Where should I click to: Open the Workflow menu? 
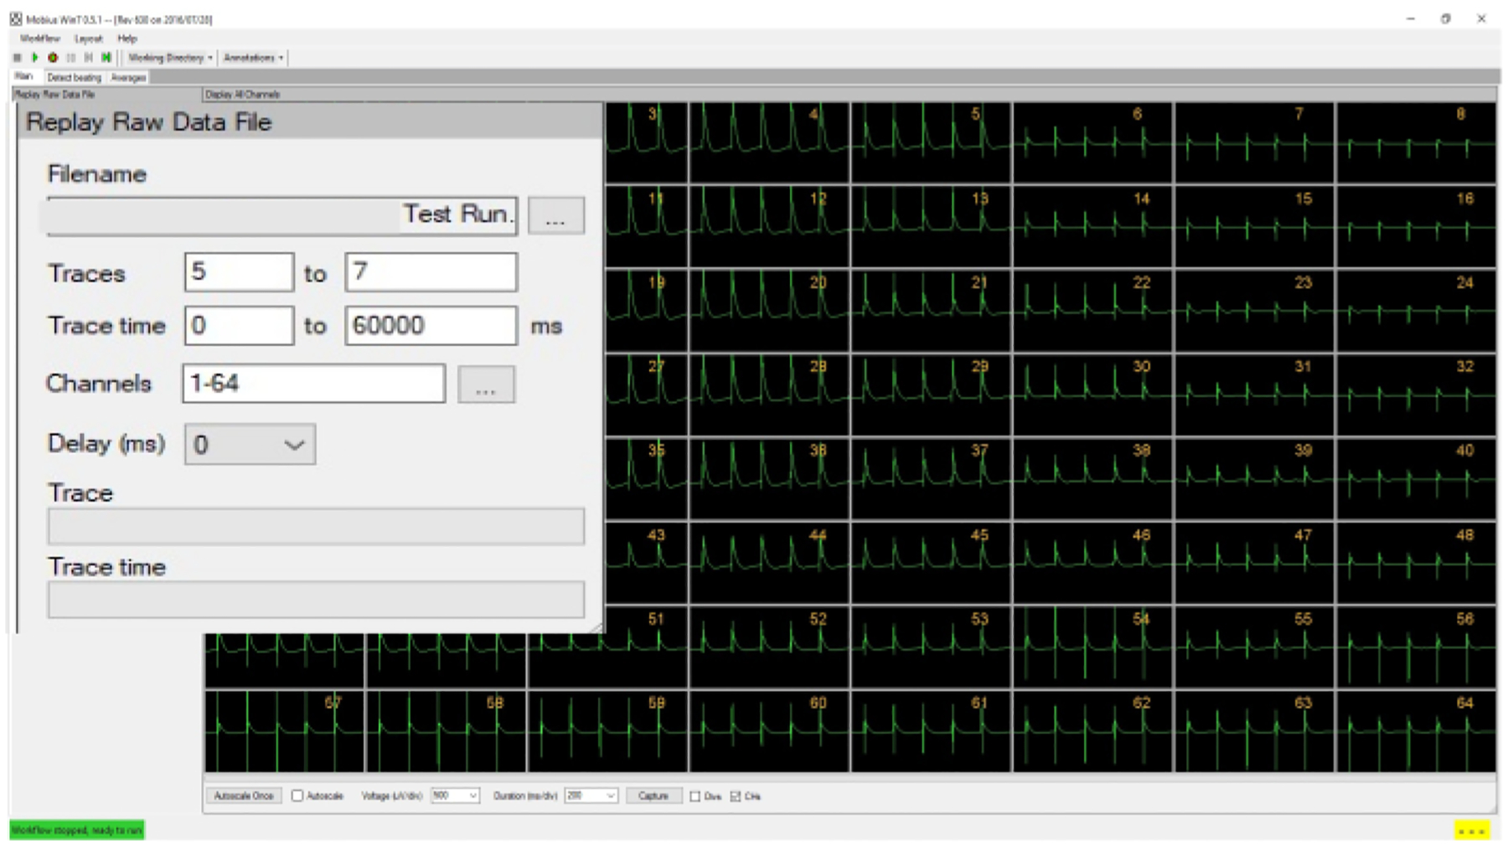point(39,39)
